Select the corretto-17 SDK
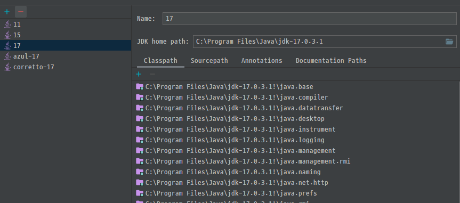The image size is (460, 203). coord(66,67)
